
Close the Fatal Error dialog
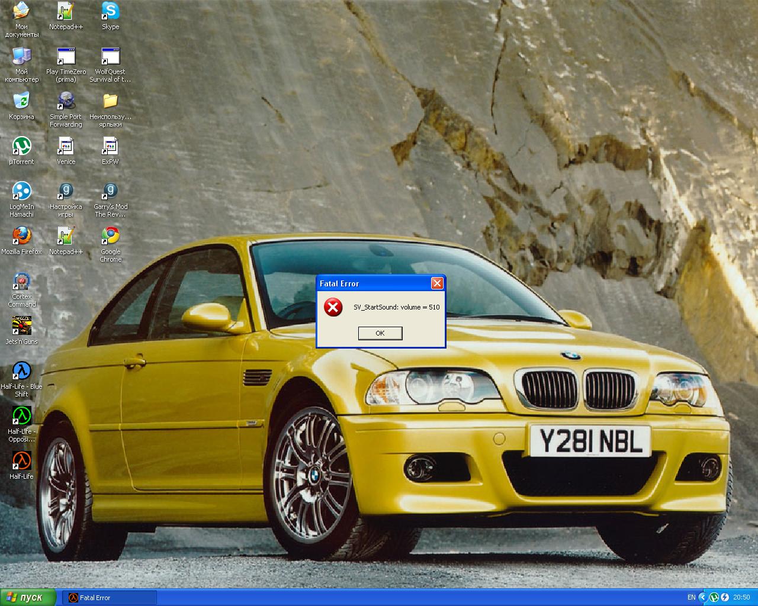coord(437,283)
